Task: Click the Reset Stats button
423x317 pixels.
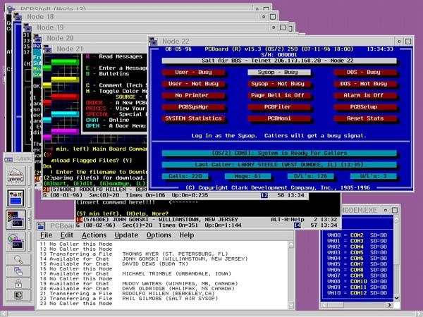Action: tap(364, 118)
